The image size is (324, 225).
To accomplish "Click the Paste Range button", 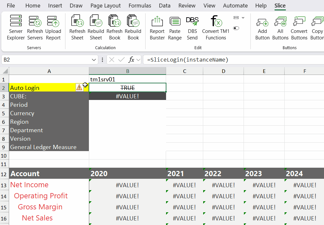I will pyautogui.click(x=175, y=28).
